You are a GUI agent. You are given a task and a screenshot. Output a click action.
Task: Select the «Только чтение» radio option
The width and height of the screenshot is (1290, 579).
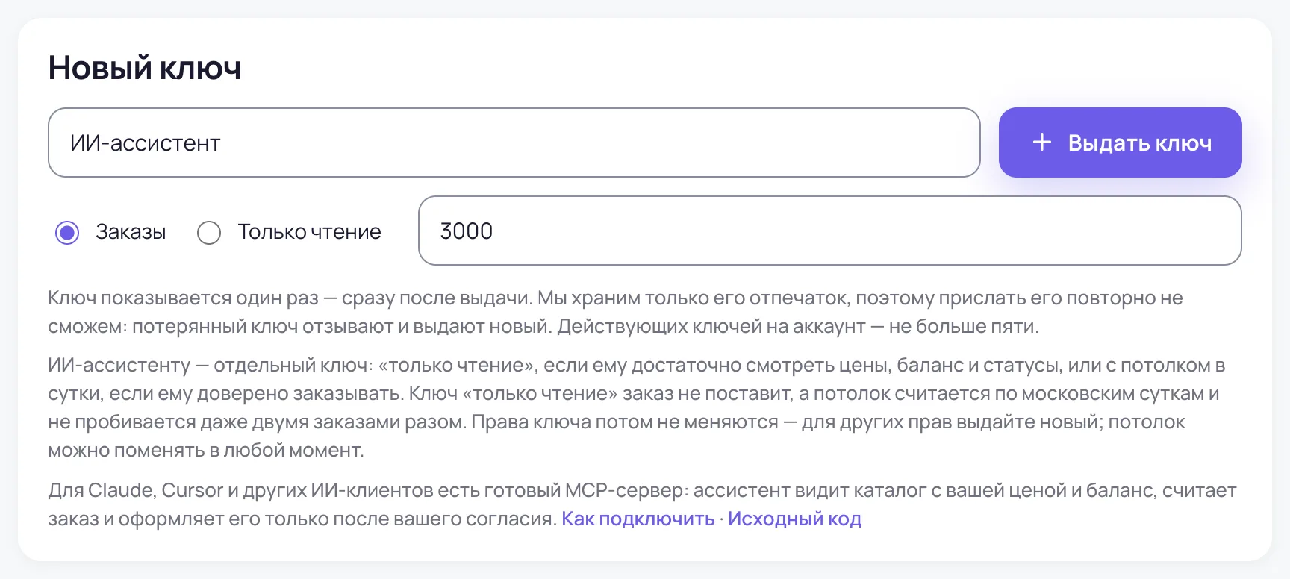(x=209, y=233)
